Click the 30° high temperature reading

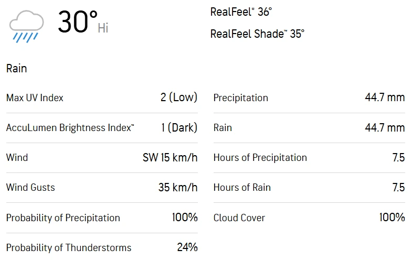pos(77,23)
